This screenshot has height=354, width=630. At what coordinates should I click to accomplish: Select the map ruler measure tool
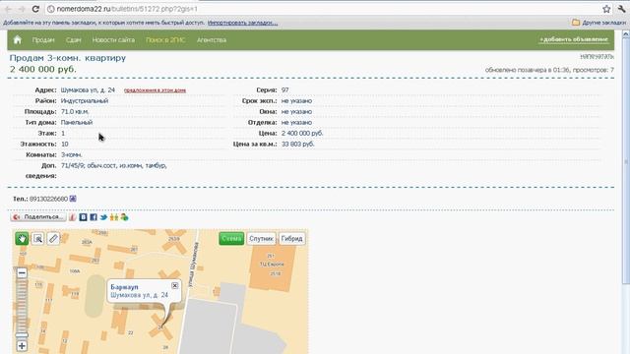coord(53,239)
